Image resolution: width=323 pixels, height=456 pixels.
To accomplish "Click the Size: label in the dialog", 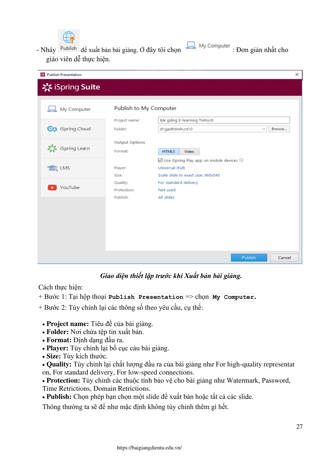I will (118, 175).
